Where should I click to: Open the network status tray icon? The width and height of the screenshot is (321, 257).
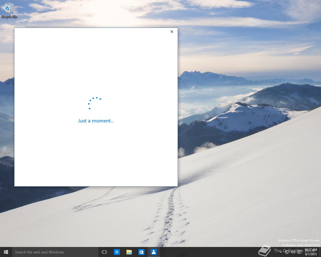pos(287,252)
